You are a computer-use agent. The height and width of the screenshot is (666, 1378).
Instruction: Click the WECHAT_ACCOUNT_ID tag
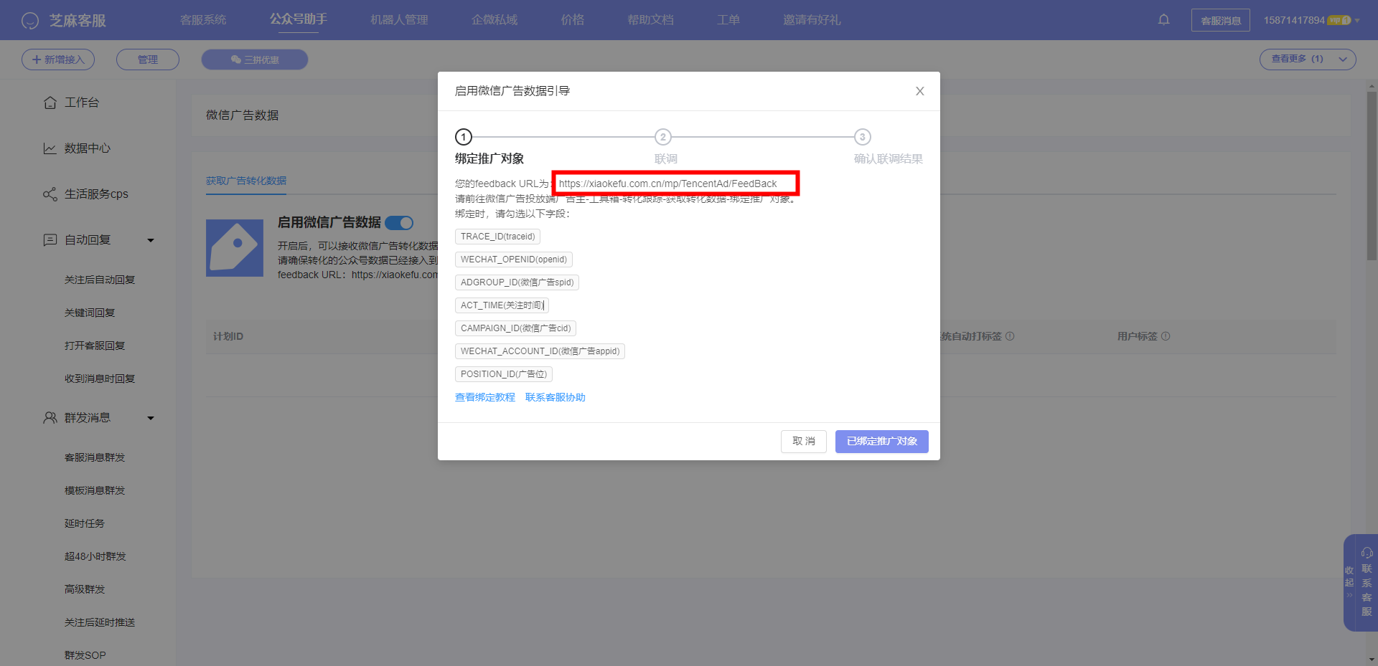(540, 351)
